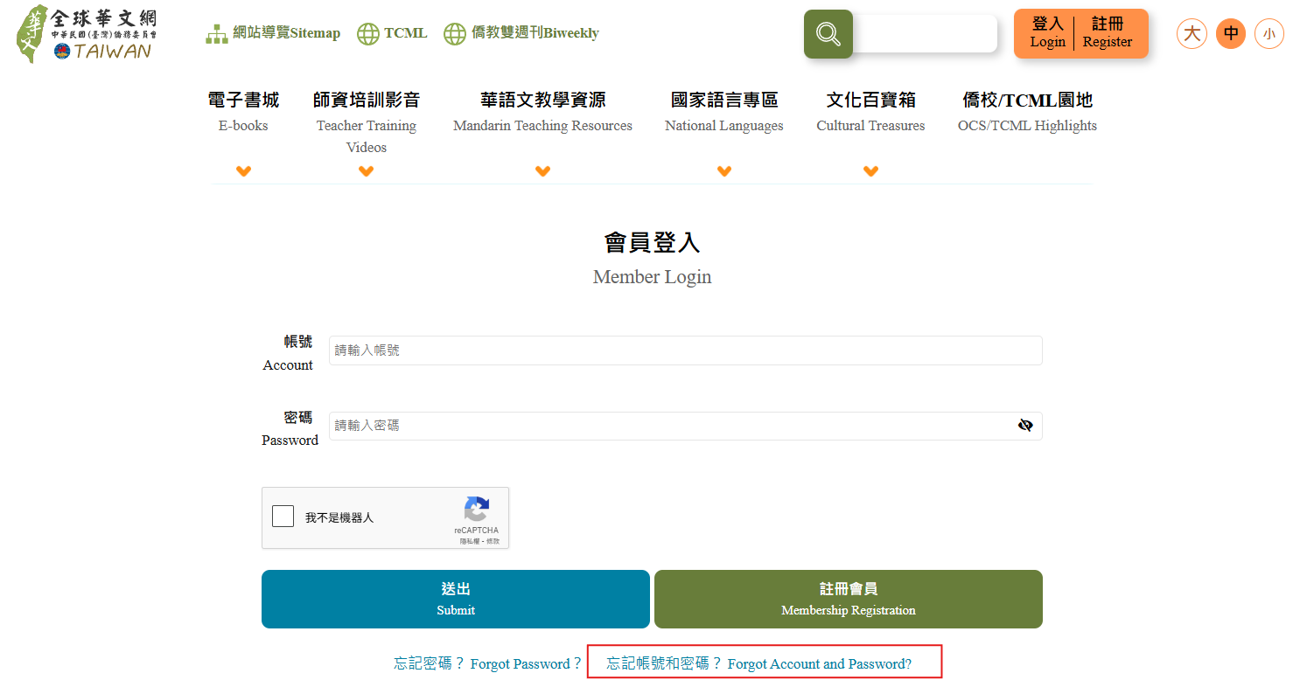Screen dimensions: 1314x694
Task: Toggle password visibility eye icon
Action: click(x=1025, y=426)
